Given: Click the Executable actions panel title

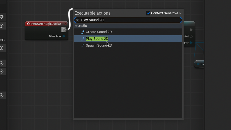Looking at the screenshot, I should coord(92,13).
